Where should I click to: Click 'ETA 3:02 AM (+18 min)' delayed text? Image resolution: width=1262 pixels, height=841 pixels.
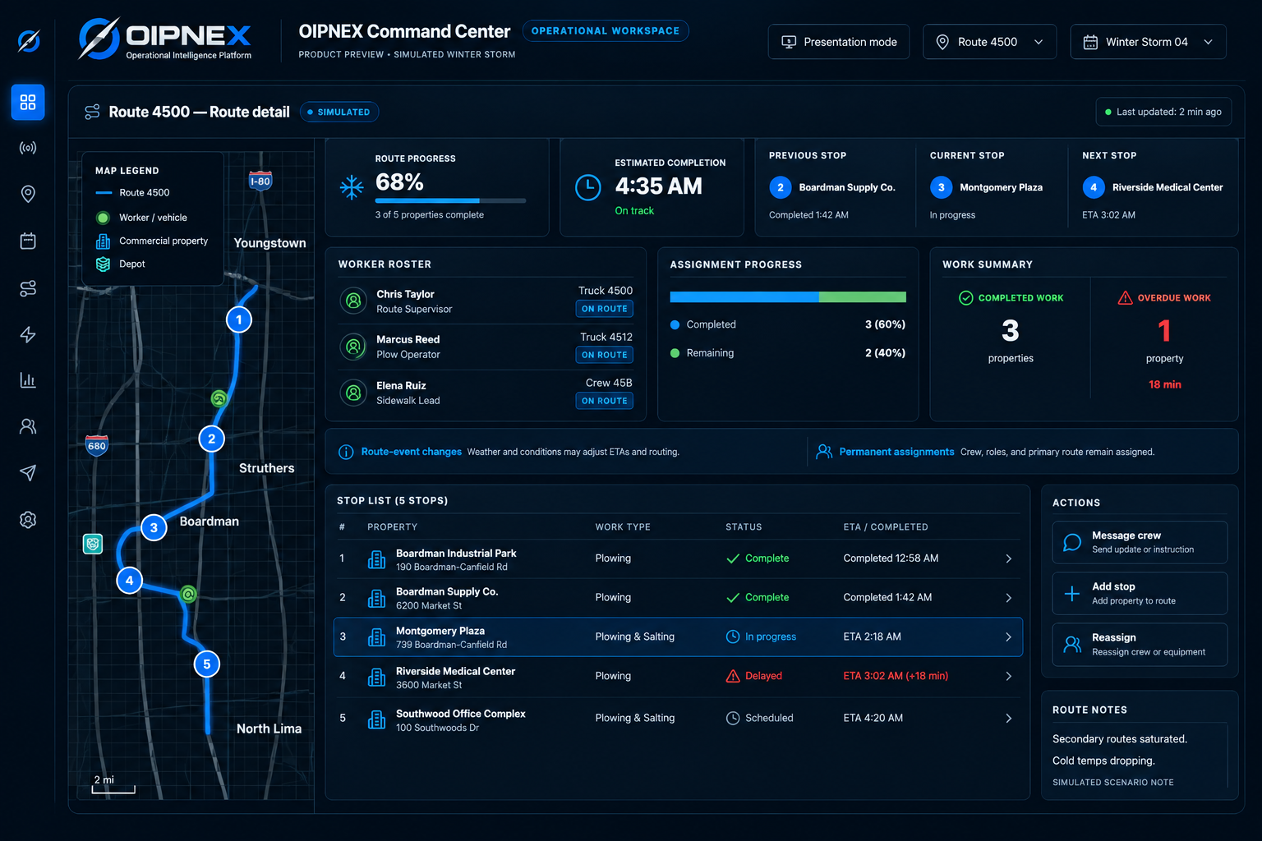tap(896, 676)
